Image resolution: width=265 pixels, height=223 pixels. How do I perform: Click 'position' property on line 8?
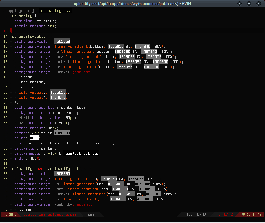tap(23, 21)
